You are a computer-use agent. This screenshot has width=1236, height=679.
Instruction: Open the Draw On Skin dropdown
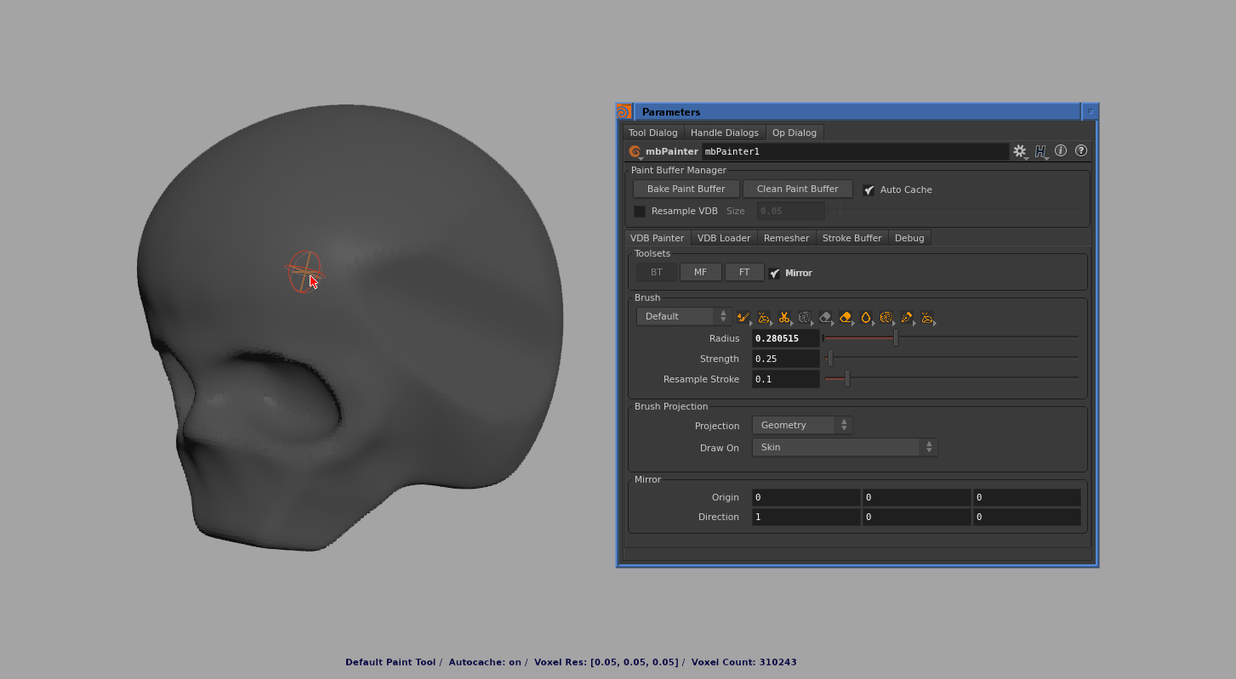[844, 447]
